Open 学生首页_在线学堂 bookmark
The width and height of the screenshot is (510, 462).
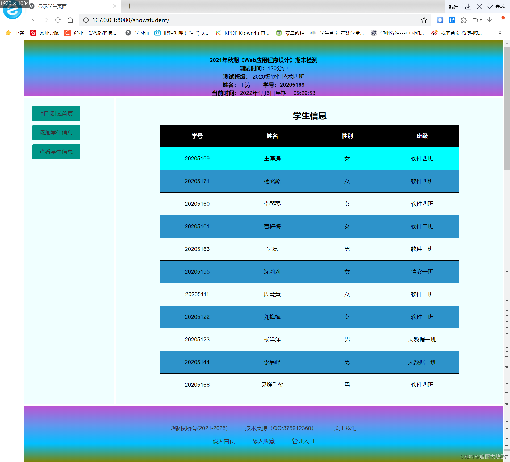[337, 33]
